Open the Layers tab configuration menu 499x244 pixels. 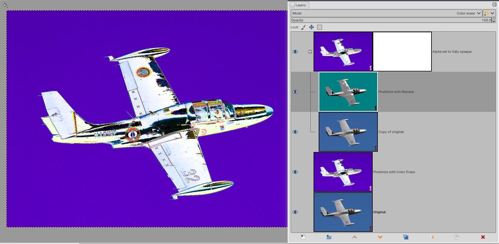point(494,5)
